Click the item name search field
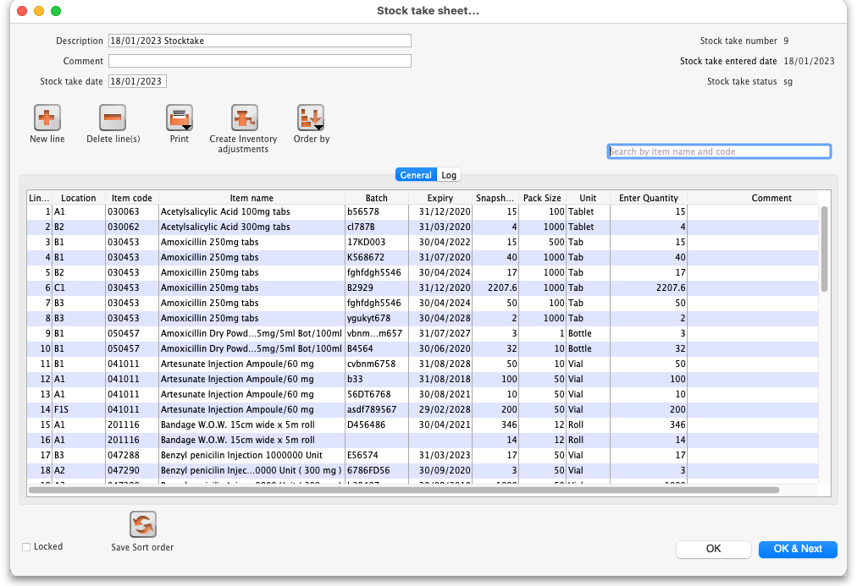857x586 pixels. [719, 151]
